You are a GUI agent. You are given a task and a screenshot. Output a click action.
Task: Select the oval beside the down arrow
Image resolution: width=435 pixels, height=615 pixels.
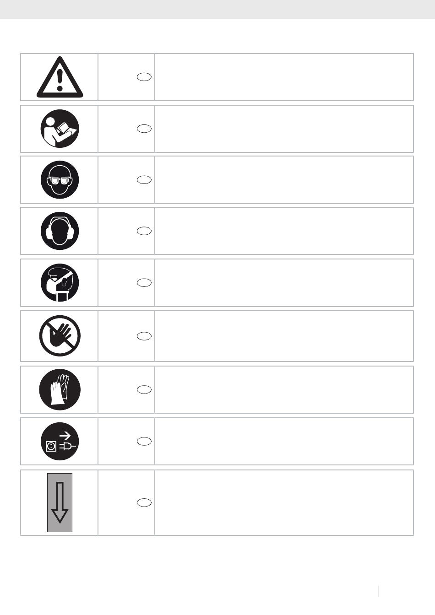click(144, 502)
